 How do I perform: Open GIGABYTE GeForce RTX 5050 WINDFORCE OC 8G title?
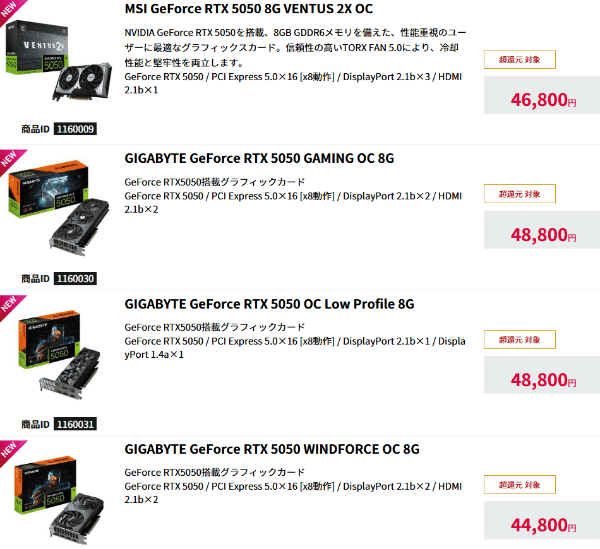click(272, 449)
